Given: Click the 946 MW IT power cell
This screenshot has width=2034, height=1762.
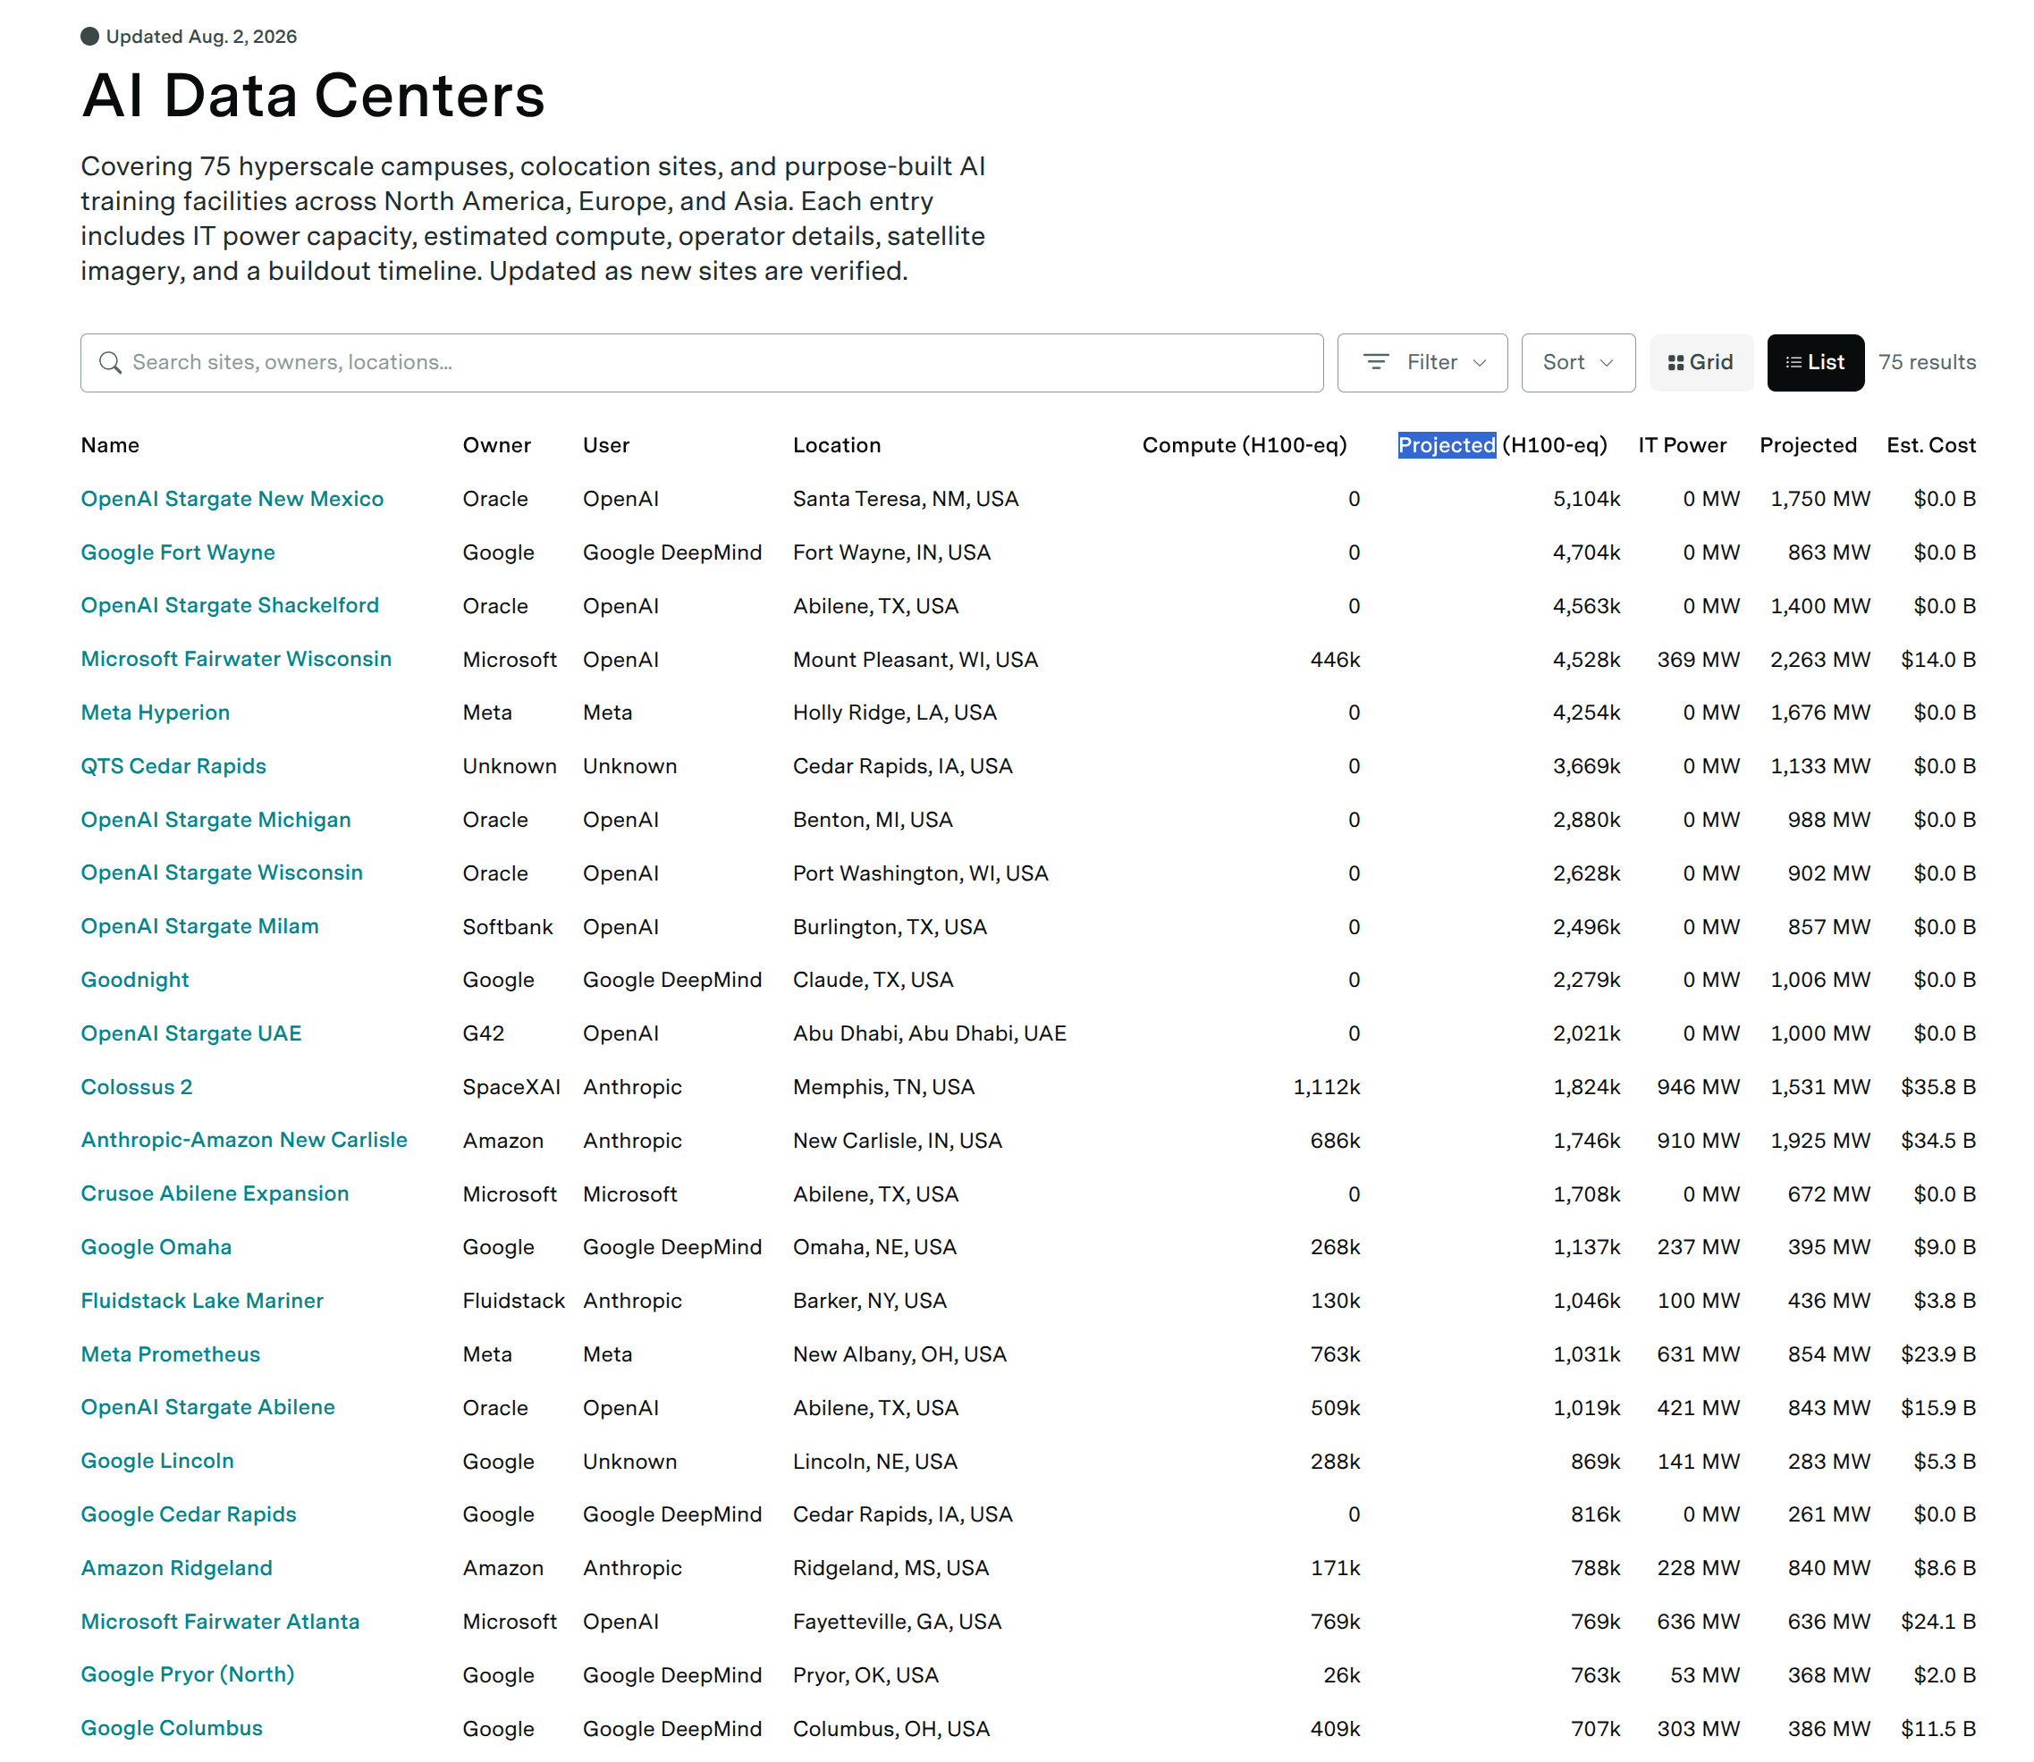Looking at the screenshot, I should [x=1698, y=1087].
